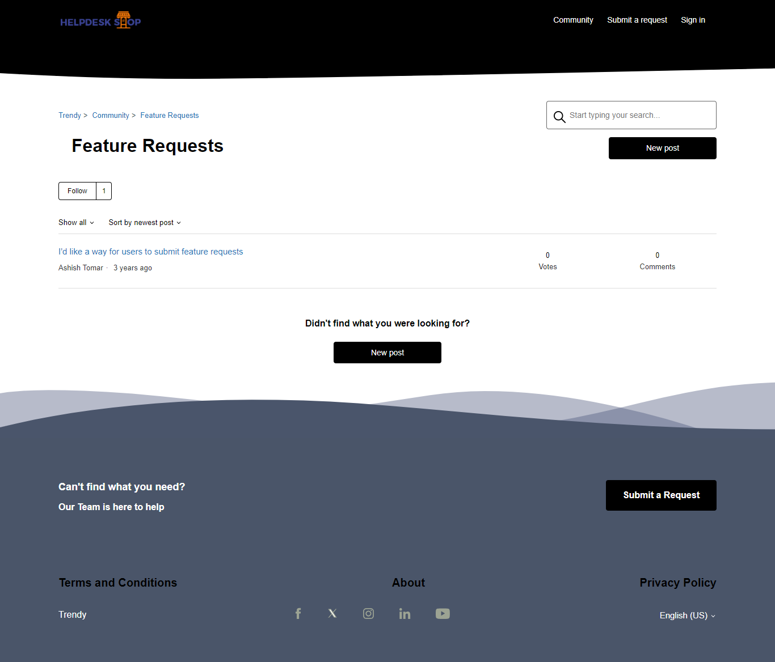Open the Sort by newest post dropdown
This screenshot has height=662, width=775.
(x=145, y=223)
